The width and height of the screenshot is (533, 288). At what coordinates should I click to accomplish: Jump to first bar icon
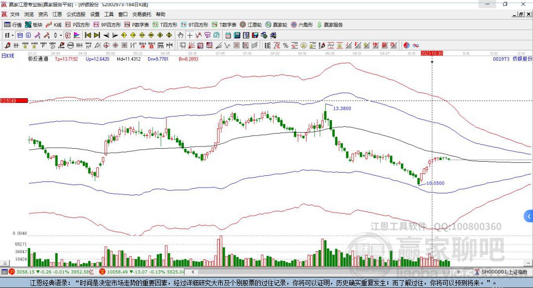(87, 35)
